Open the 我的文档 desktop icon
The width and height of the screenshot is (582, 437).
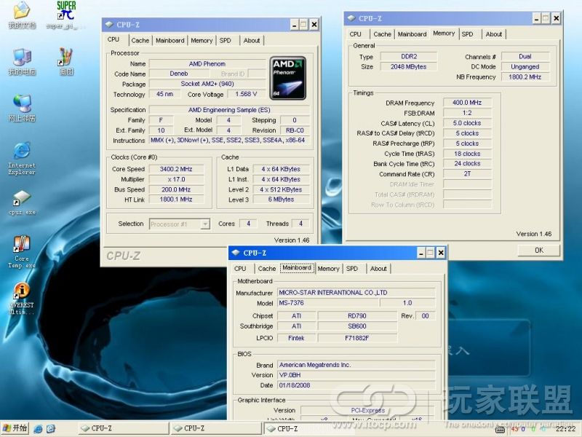pos(22,15)
